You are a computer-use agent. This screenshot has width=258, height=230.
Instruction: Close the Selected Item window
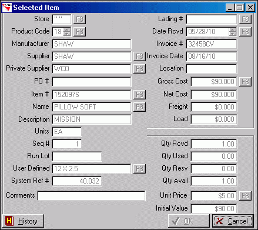coord(250,8)
